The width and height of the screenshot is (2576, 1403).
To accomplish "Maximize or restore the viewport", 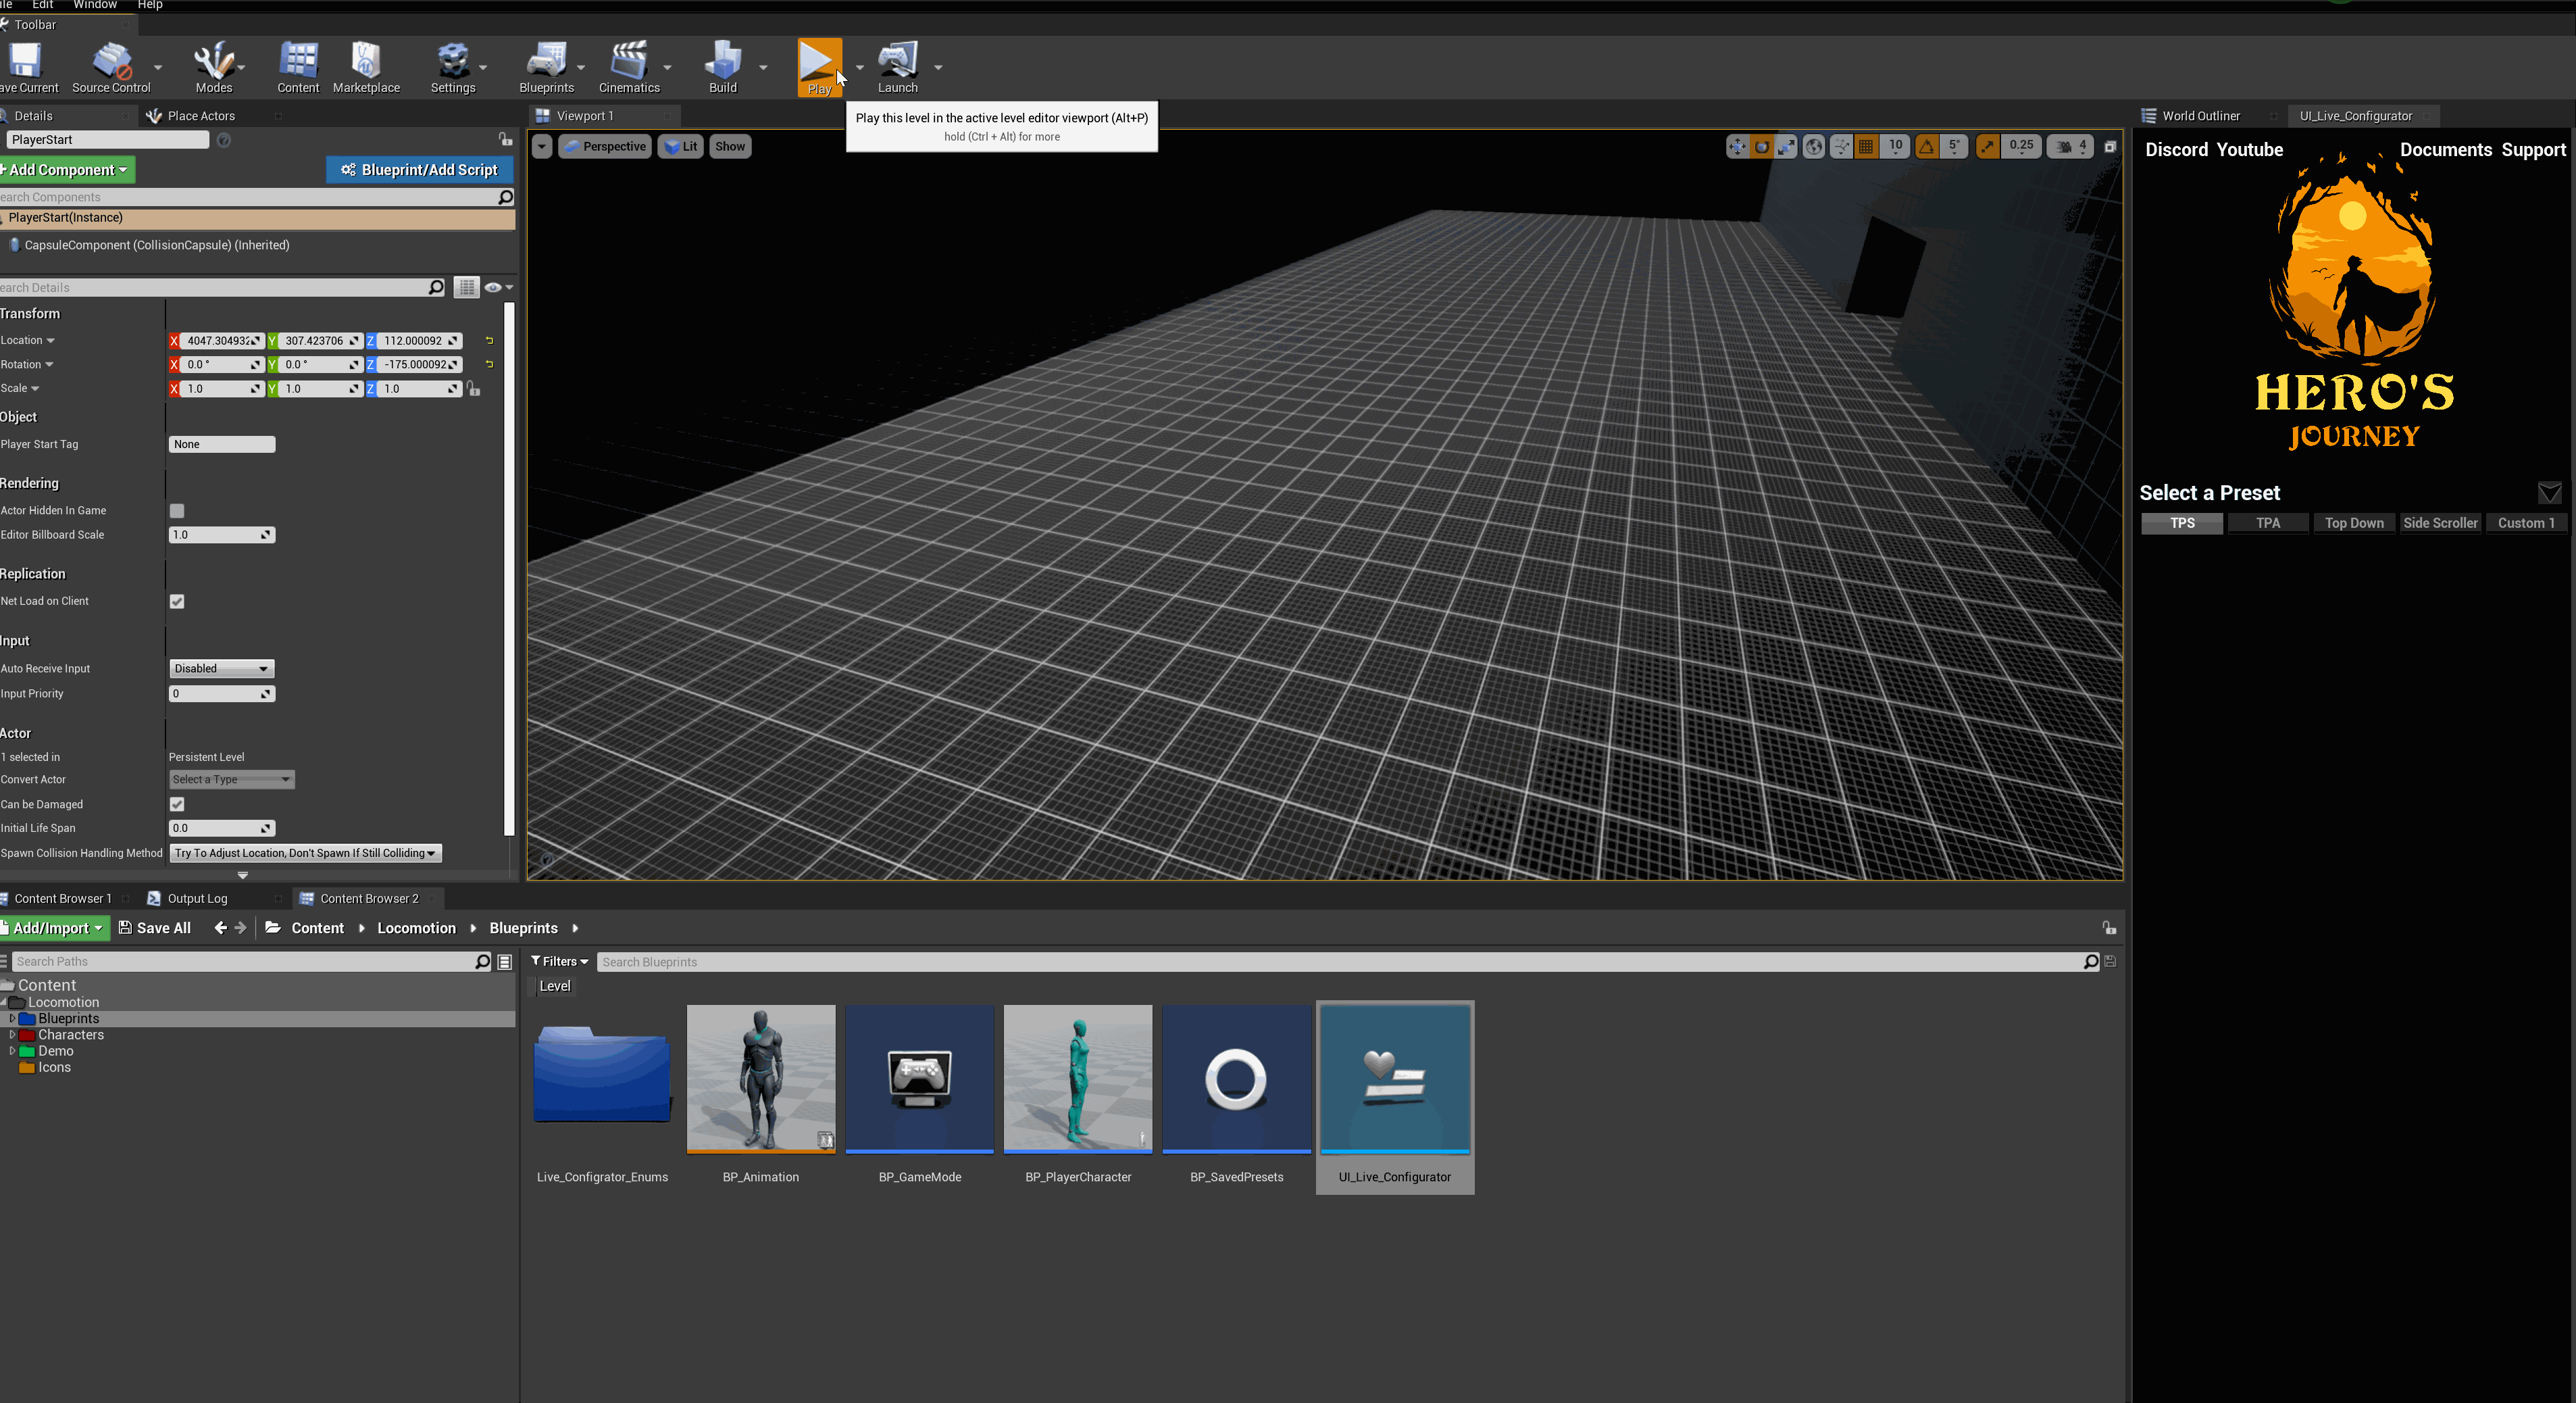I will (2110, 147).
